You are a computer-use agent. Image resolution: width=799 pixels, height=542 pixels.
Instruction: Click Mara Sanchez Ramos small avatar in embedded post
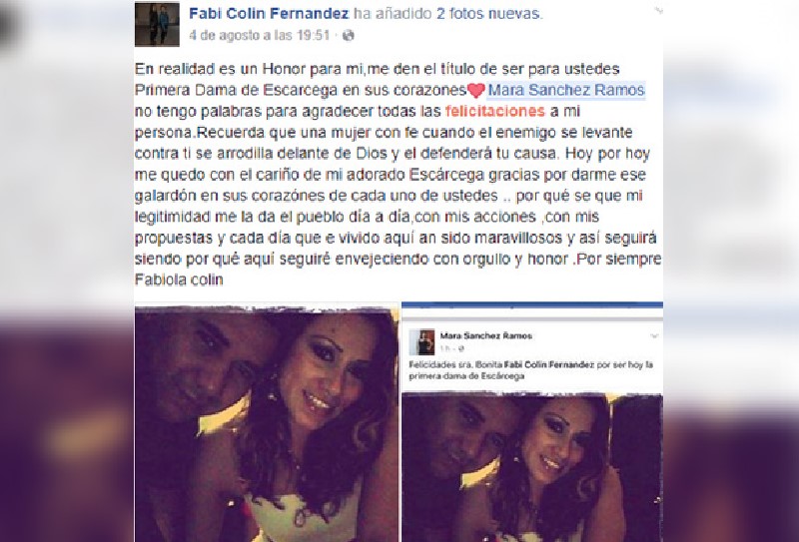click(421, 341)
